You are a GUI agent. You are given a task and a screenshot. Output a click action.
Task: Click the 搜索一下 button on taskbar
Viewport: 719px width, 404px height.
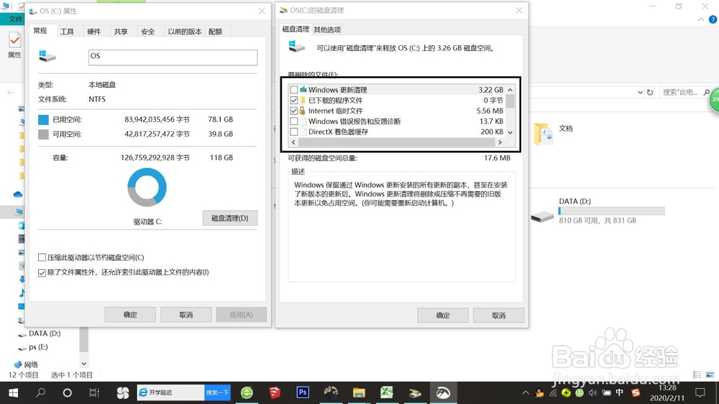tap(217, 393)
